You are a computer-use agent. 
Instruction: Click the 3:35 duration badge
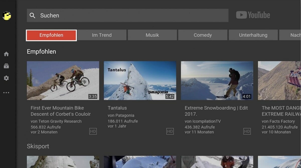(93, 96)
